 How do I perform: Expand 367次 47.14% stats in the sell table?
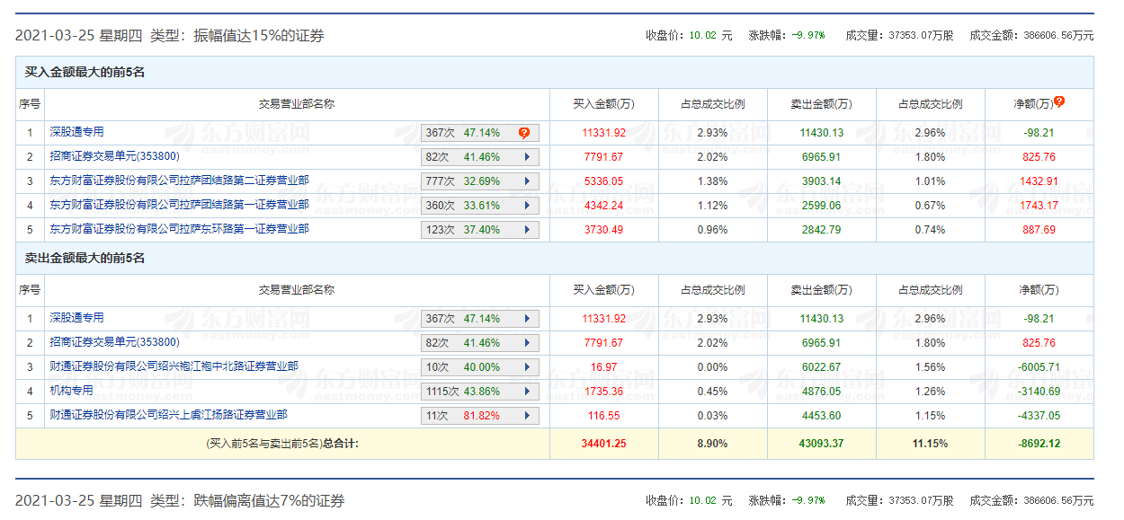(527, 319)
